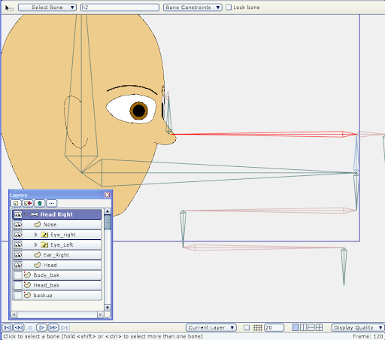
Task: Show the Body_bak layer
Action: (18, 275)
